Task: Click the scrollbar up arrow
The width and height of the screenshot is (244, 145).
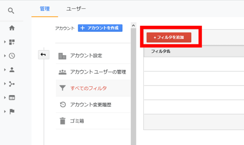Action: (x=133, y=25)
